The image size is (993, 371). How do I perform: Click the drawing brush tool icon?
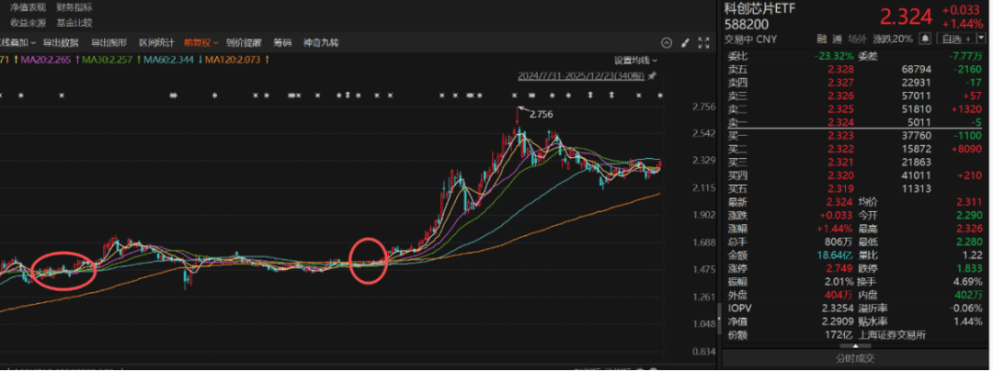684,42
